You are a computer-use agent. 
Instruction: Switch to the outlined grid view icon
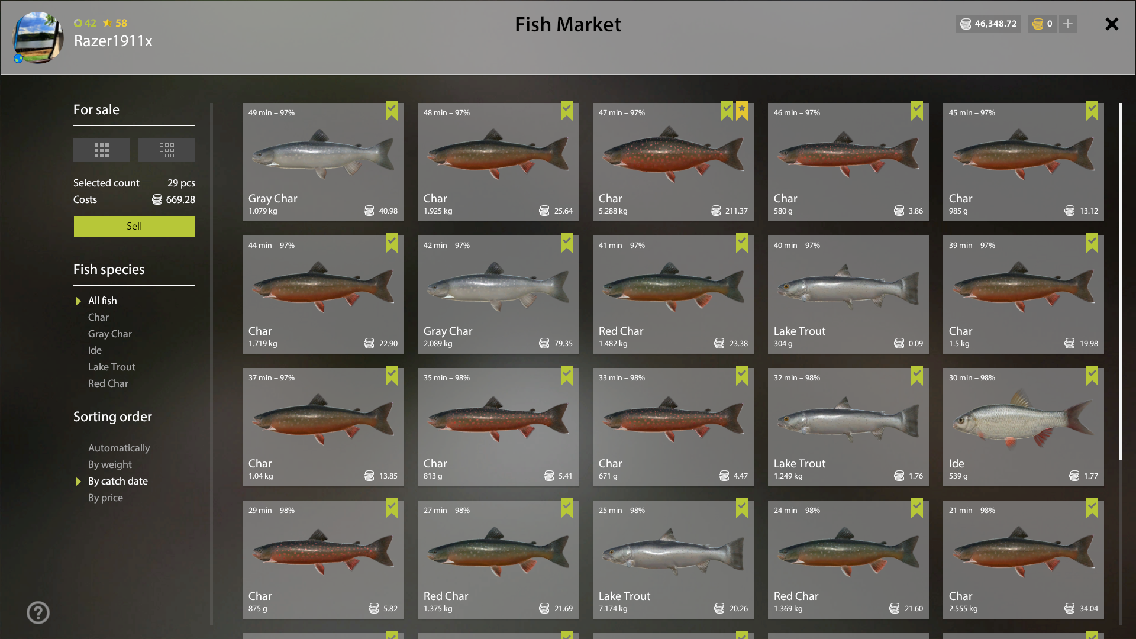click(167, 150)
